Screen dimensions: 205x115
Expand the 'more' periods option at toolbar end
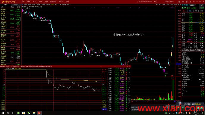tap(68, 4)
